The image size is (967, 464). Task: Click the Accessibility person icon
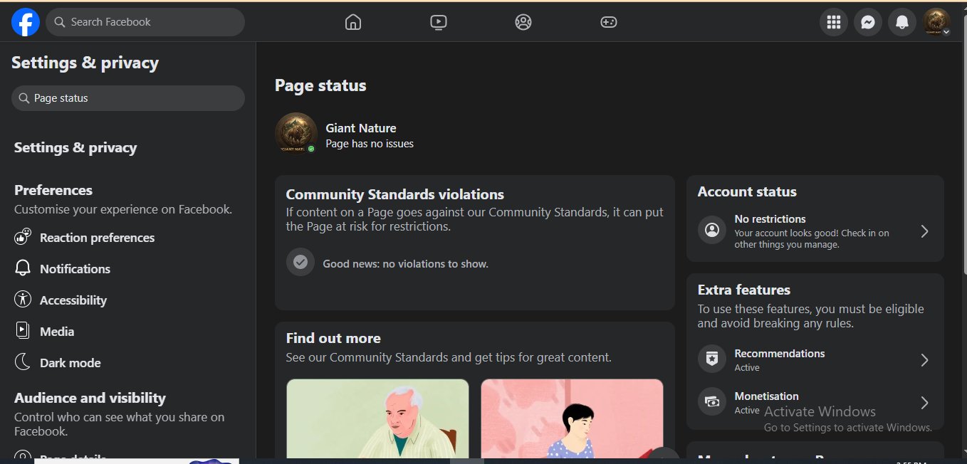(23, 300)
